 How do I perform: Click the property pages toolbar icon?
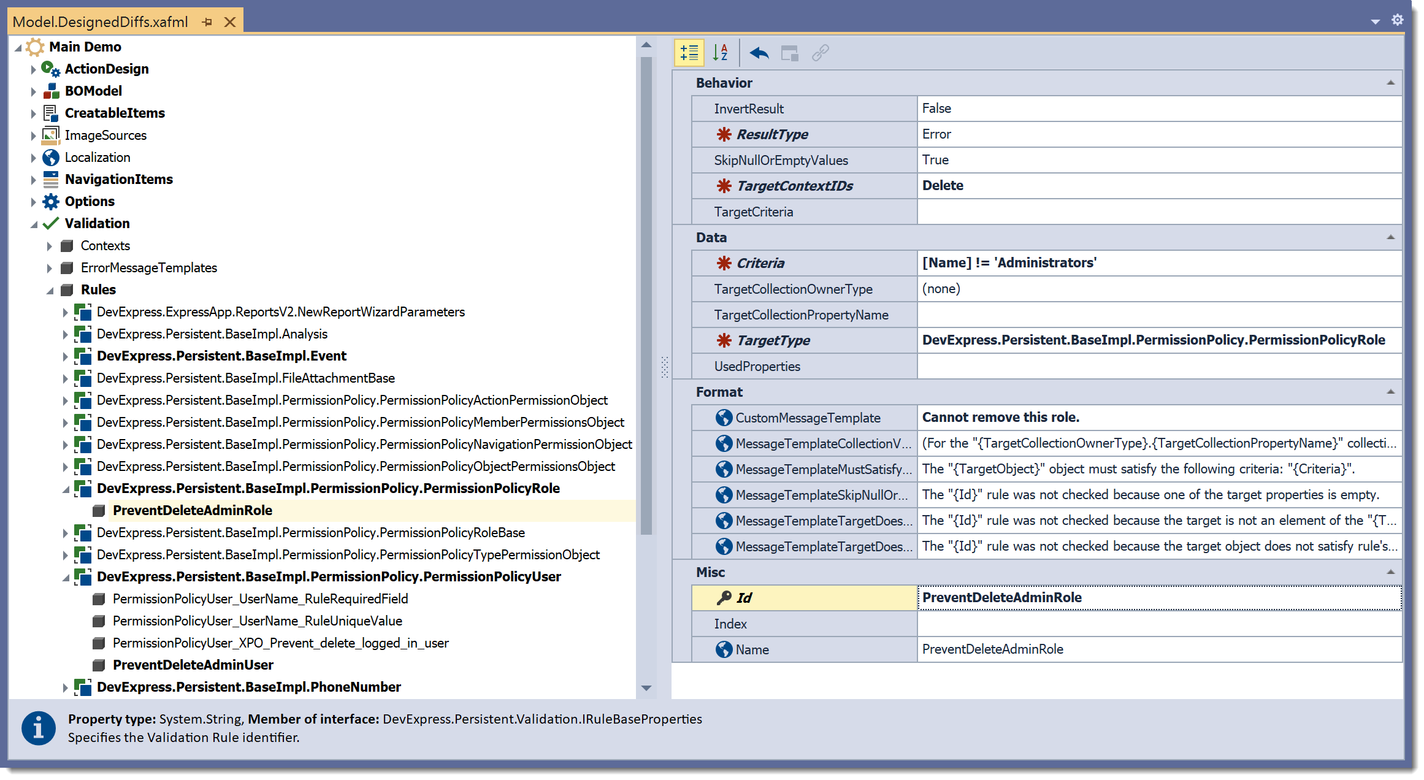coord(789,53)
